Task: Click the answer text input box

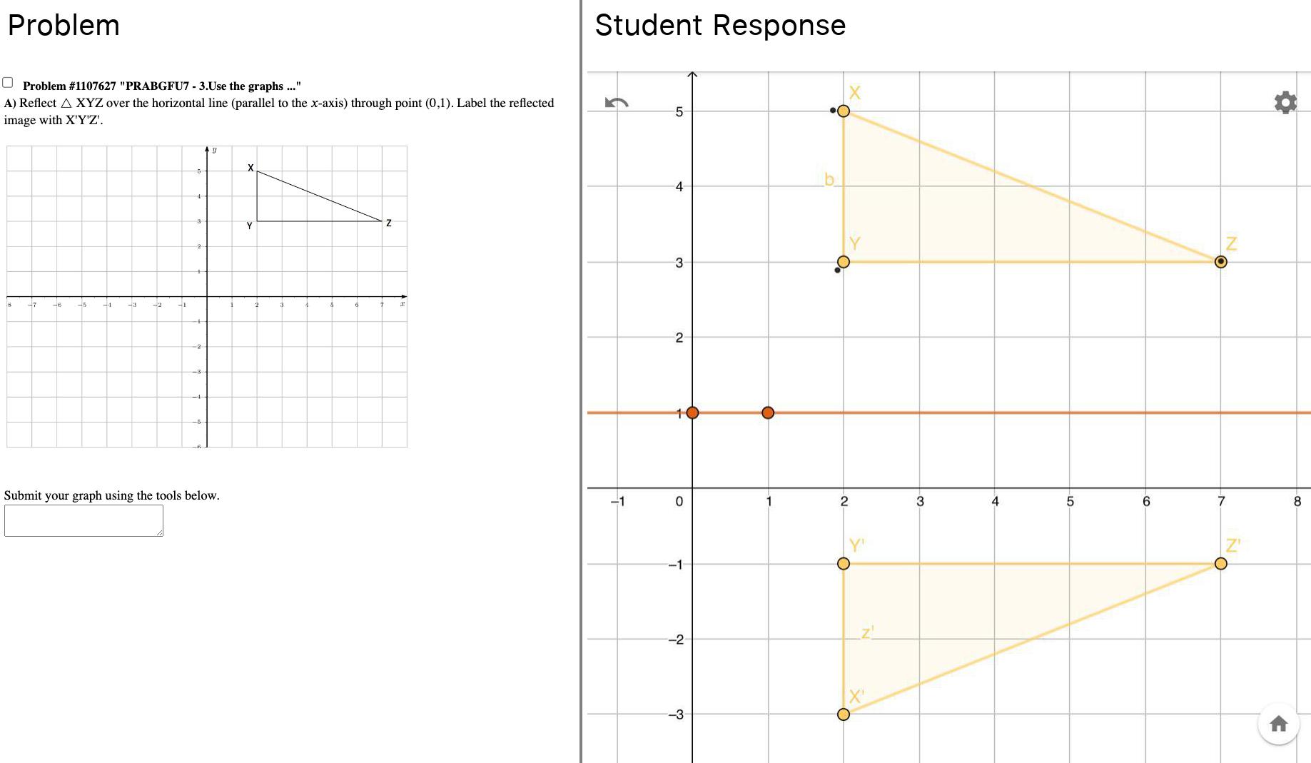Action: pos(83,520)
